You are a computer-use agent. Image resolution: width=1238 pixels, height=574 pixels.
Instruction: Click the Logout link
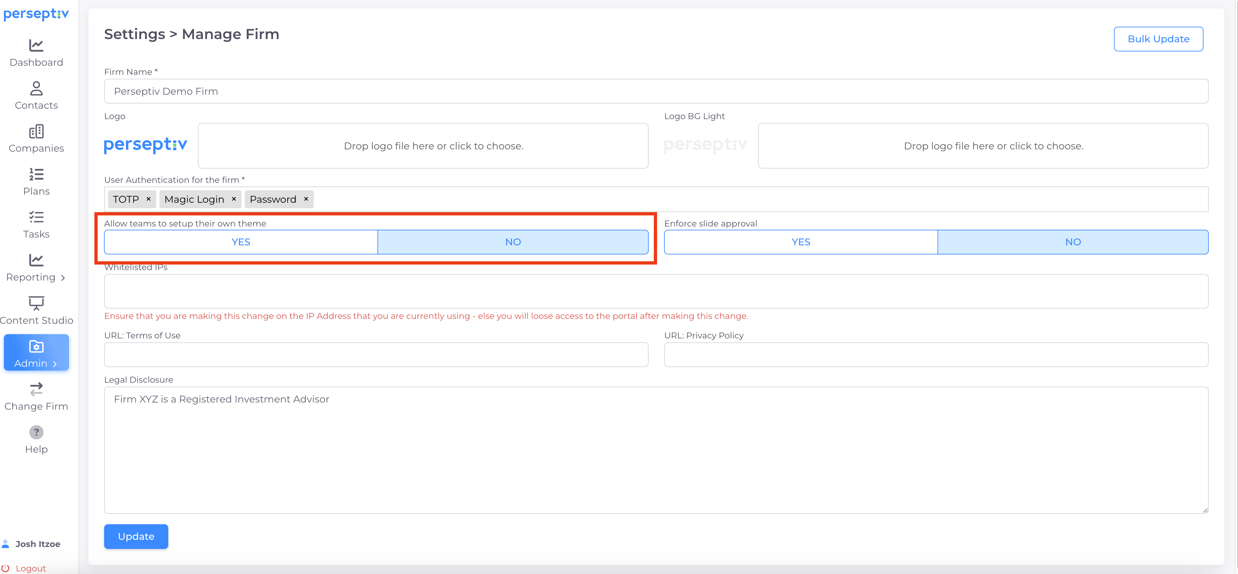(x=30, y=568)
